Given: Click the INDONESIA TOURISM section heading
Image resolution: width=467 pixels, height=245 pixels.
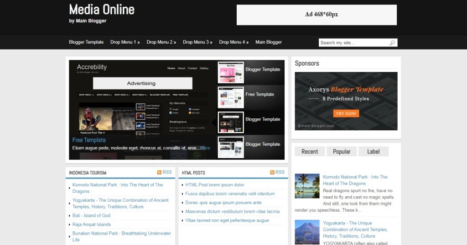Looking at the screenshot, I should 88,173.
